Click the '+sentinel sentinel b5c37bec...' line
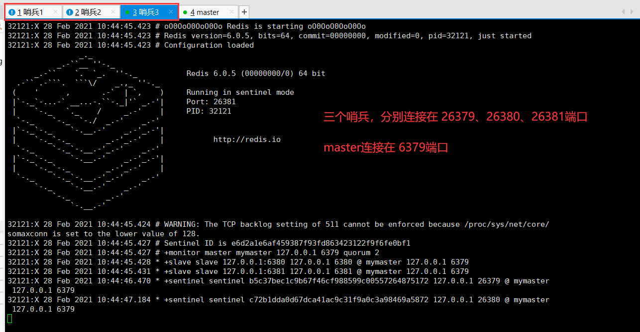This screenshot has width=640, height=332. [278, 281]
